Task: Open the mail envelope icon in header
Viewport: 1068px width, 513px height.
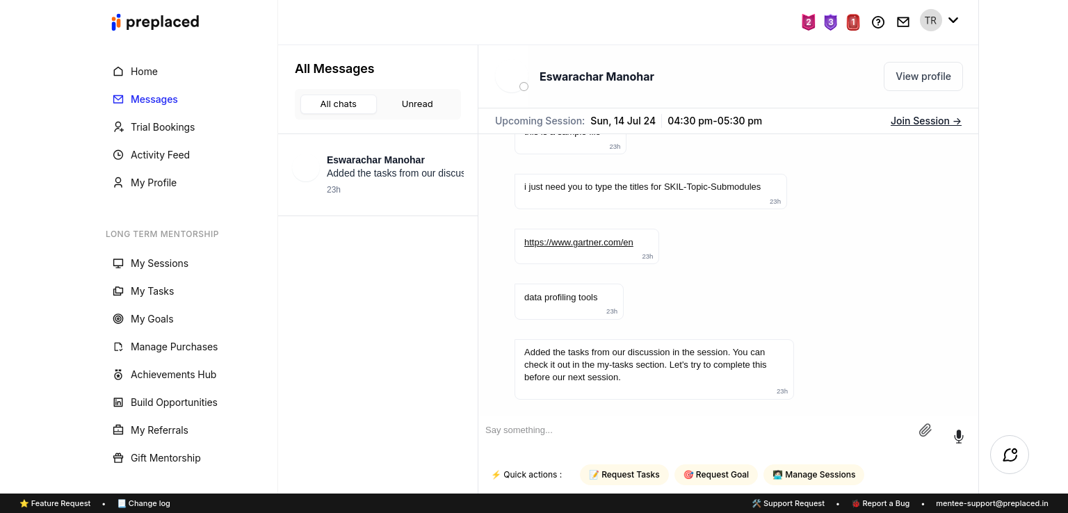Action: [903, 22]
